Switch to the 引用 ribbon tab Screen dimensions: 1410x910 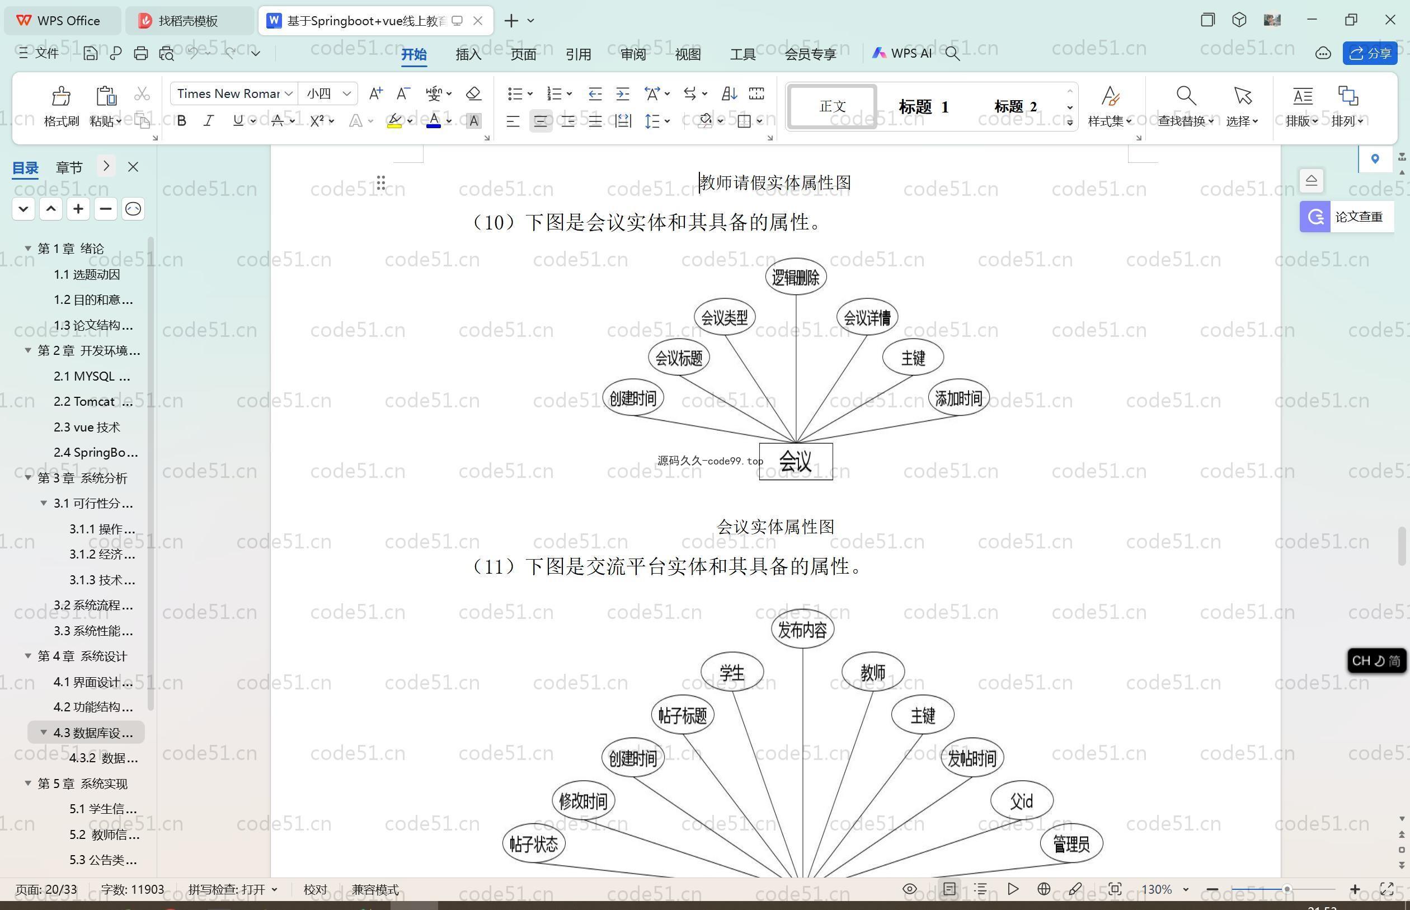579,54
